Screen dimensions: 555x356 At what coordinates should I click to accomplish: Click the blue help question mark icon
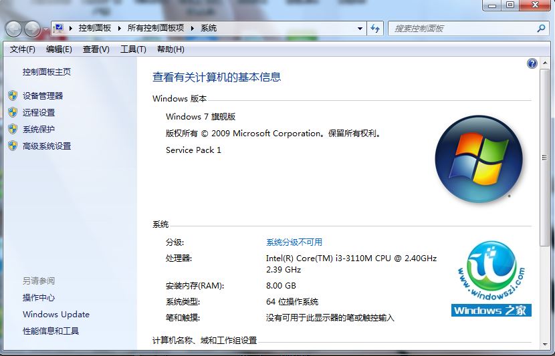(532, 63)
